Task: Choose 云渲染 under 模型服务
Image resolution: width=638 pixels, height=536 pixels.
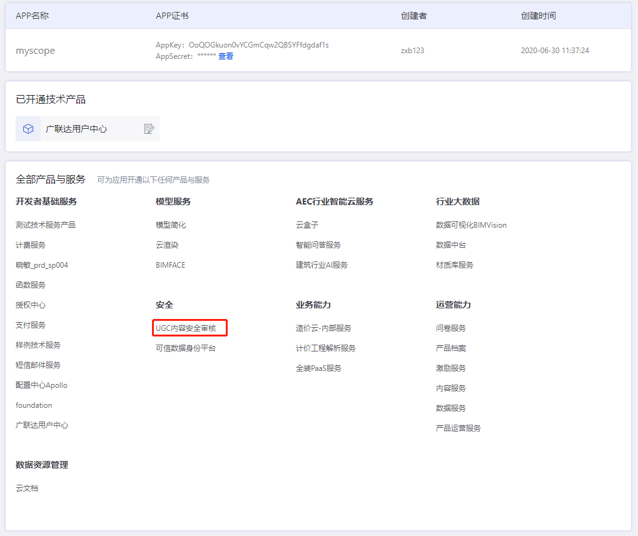Action: (x=167, y=245)
